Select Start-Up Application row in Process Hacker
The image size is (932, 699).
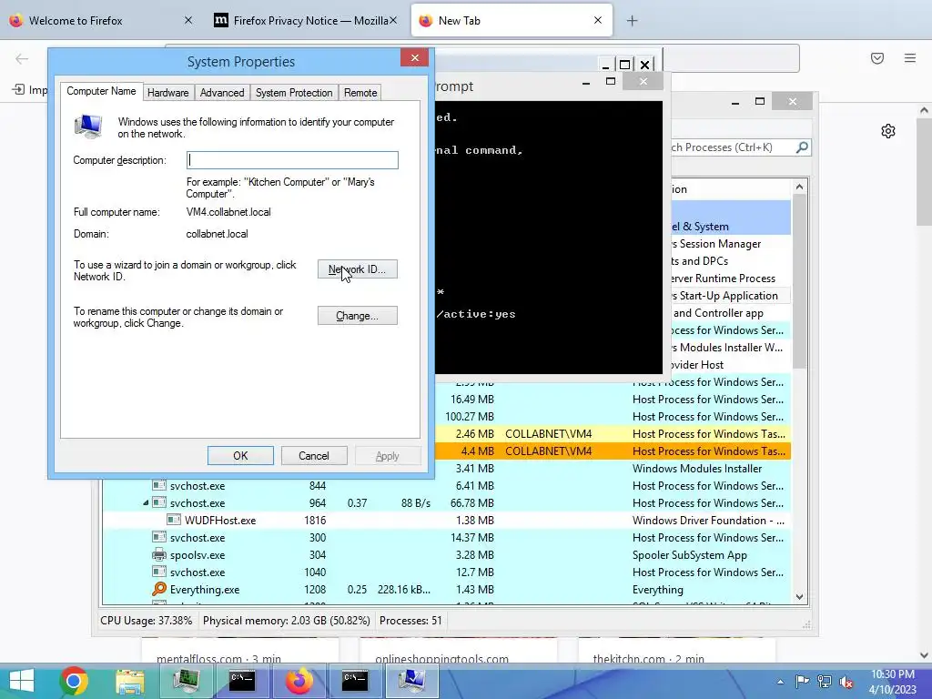[x=732, y=296]
